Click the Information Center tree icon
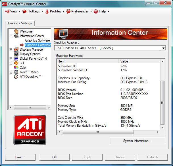173x166 pixels. pyautogui.click(x=16, y=36)
